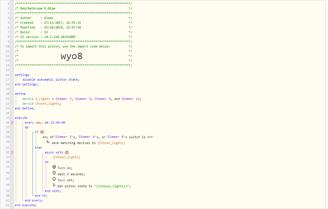Click the margin branch icon on line 26

point(12,122)
